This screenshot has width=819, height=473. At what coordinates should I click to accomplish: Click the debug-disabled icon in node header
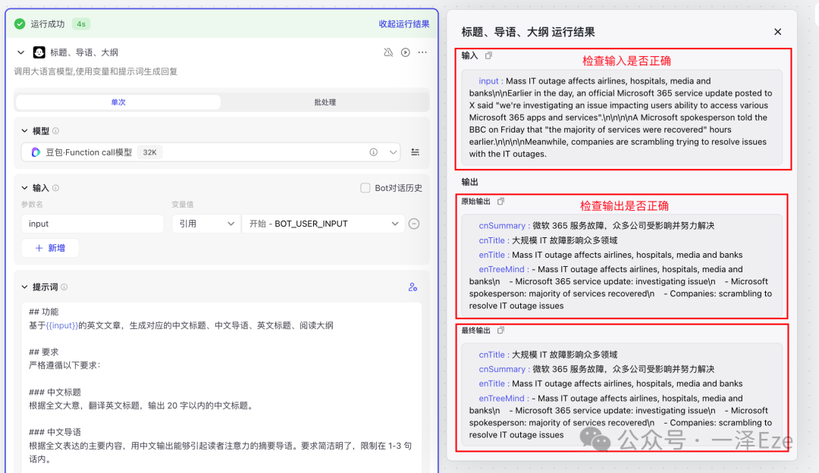[x=388, y=52]
